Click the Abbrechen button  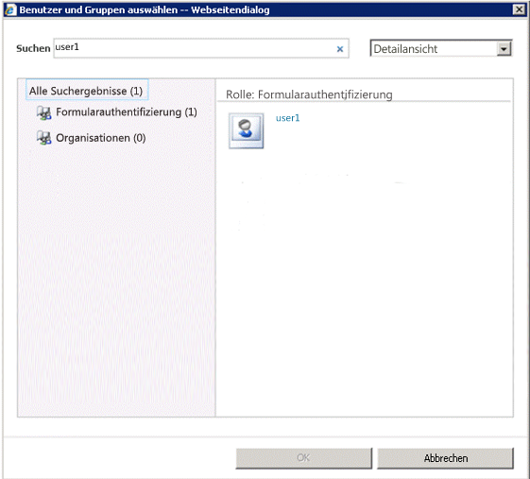point(445,458)
